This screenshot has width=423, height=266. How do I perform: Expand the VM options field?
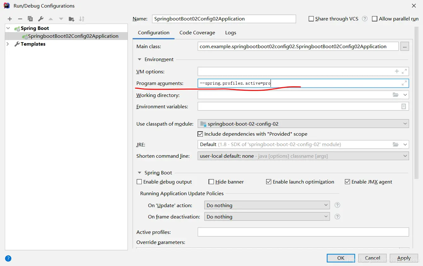pos(404,71)
